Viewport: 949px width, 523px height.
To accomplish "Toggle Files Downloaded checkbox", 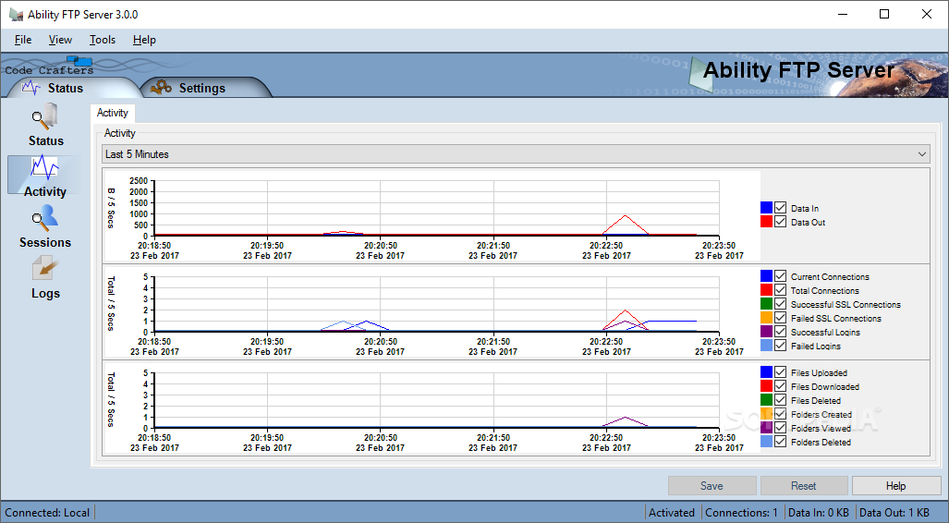I will 780,386.
